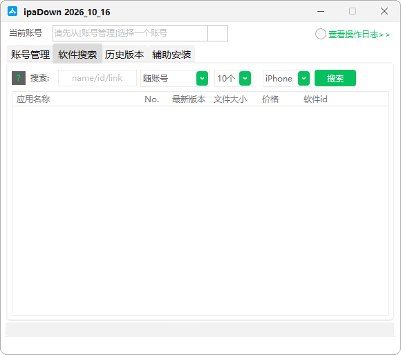Viewport: 401px width, 355px height.
Task: Expand the 随账号 region dropdown arrow
Action: (202, 78)
